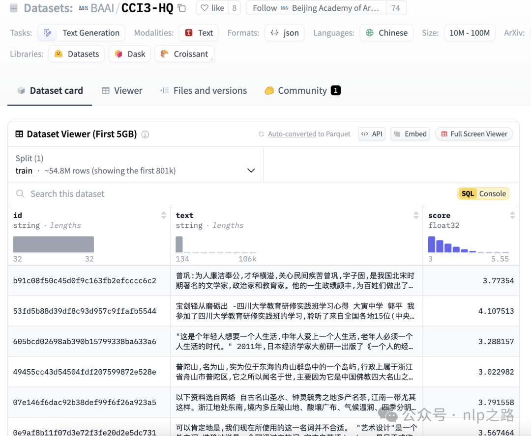
Task: Switch to the Viewer tab
Action: point(122,91)
